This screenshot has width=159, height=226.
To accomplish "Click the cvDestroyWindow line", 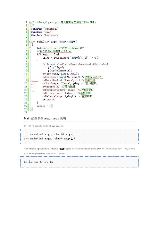I will pos(68,90).
